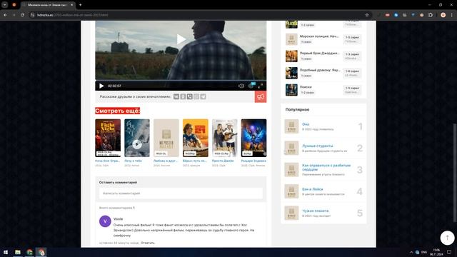Open the 'Поиски' series entry

point(323,90)
